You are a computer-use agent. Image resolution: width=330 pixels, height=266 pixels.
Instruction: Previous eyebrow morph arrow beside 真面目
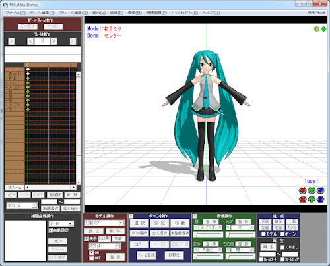196,250
